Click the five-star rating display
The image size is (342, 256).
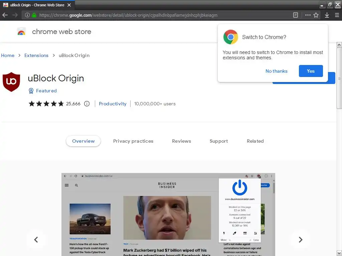point(46,104)
